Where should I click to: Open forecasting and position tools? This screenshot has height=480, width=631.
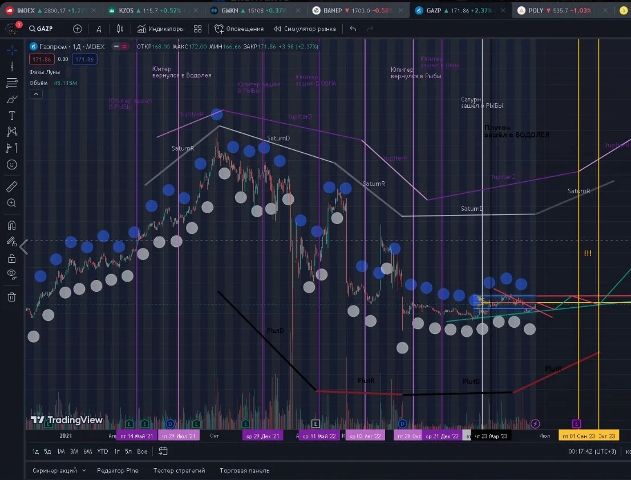click(11, 148)
